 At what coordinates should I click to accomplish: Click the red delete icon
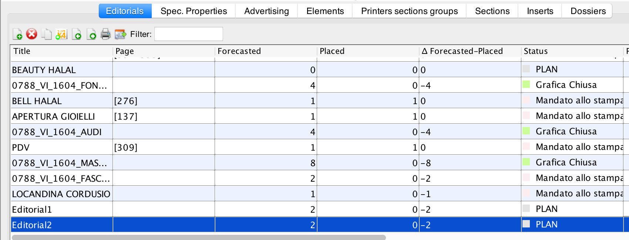[32, 34]
